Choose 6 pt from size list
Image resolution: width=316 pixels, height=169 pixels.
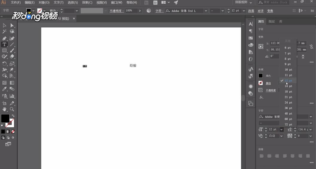[288, 48]
